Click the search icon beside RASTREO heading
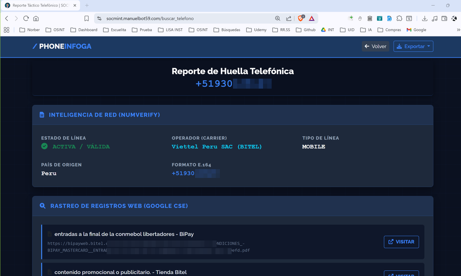Viewport: 461px width, 276px height. [43, 206]
